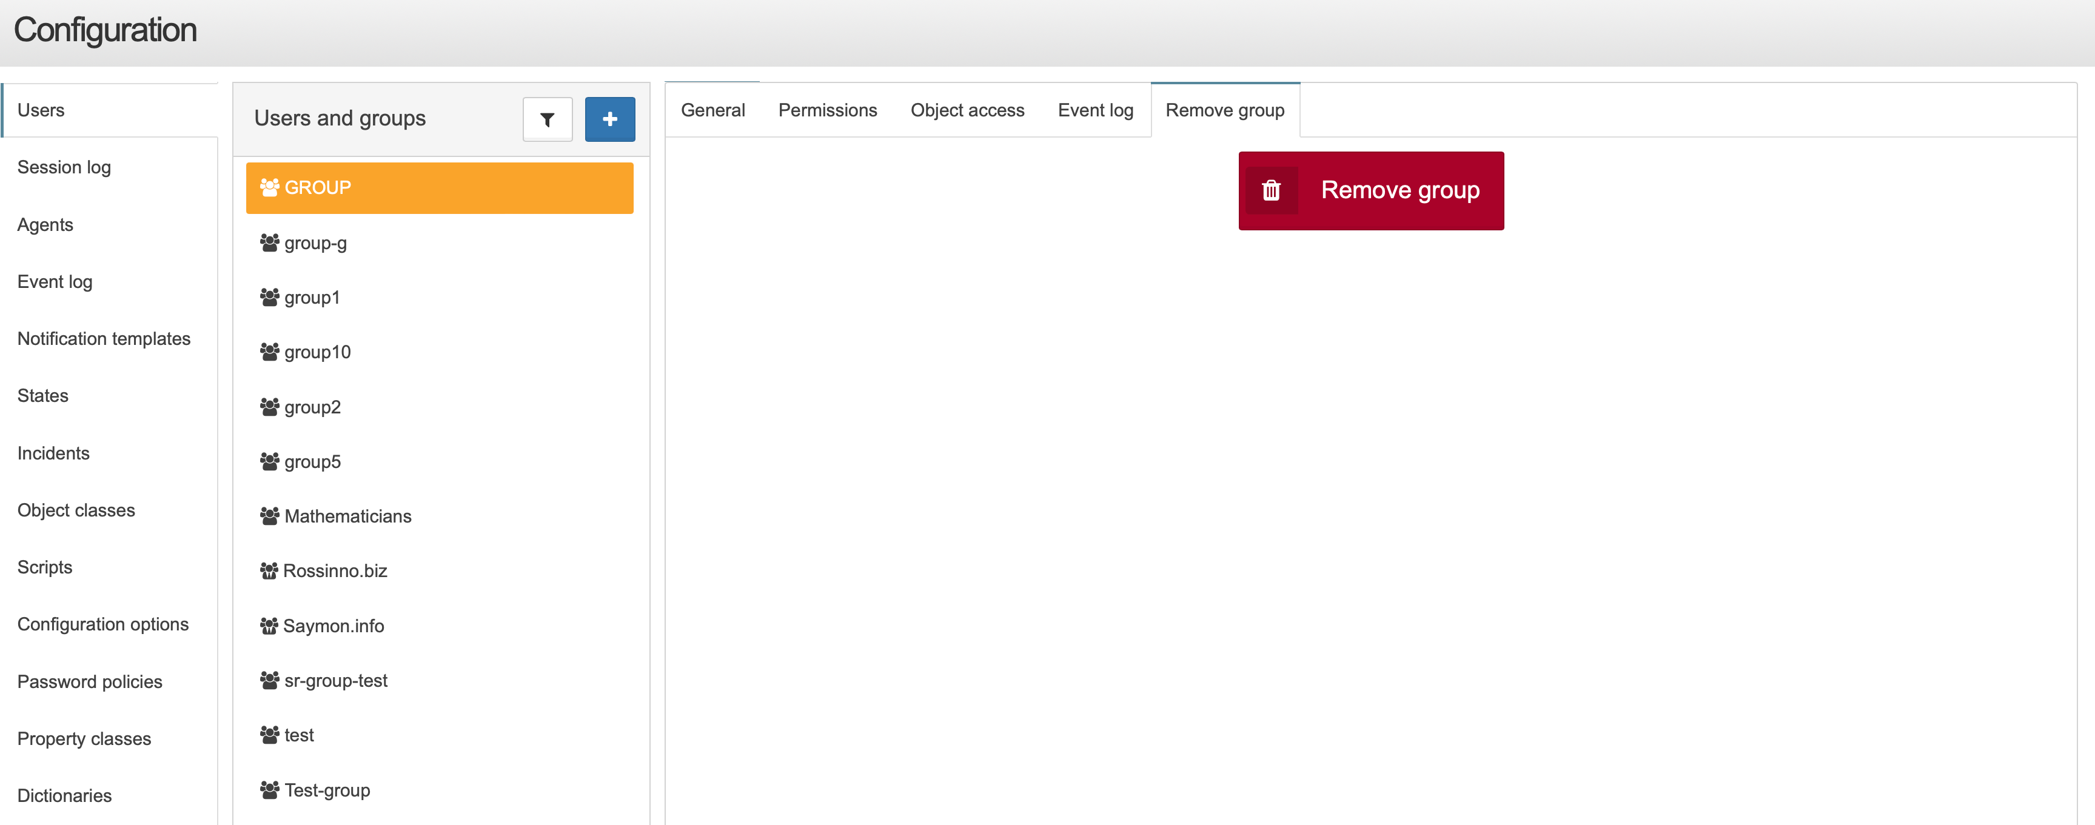This screenshot has height=825, width=2095.
Task: Select the group10 name
Action: pos(318,352)
